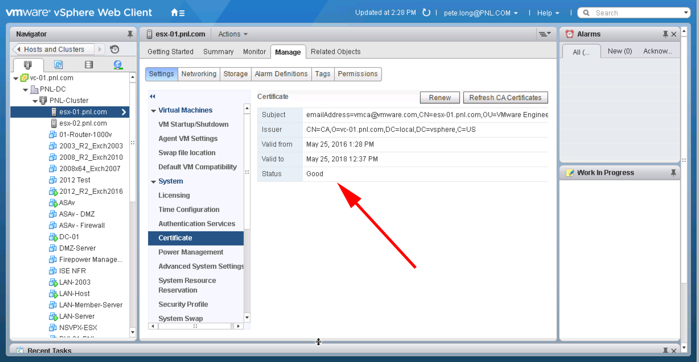699x362 pixels.
Task: Switch to the Related Objects tab
Action: (336, 52)
